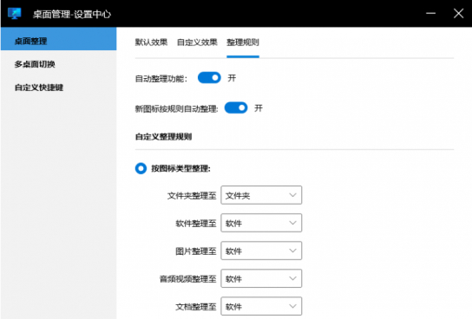
Task: Toggle the 自动整理功能 switch off
Action: pyautogui.click(x=209, y=77)
